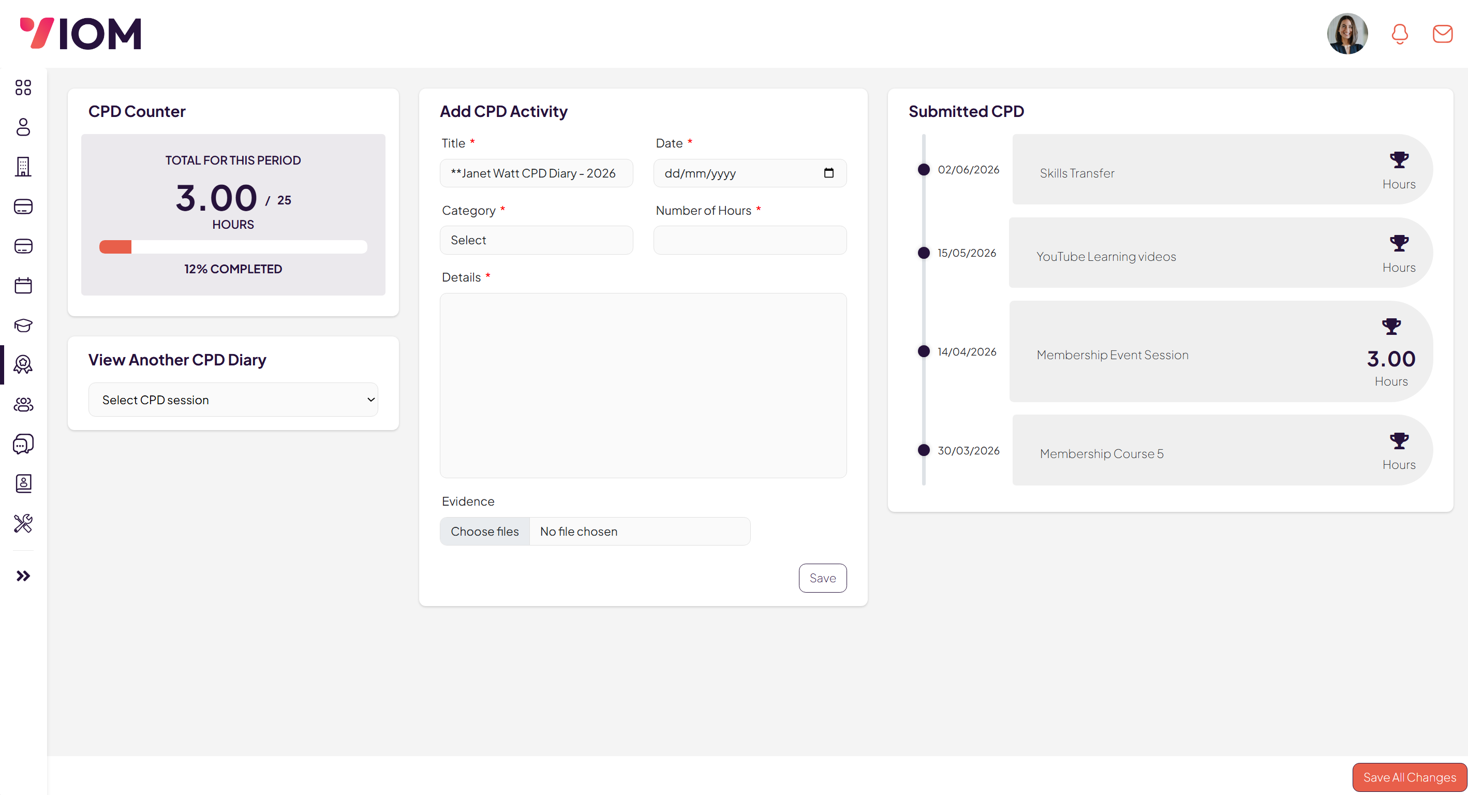Open the Category Select dropdown

(x=536, y=240)
